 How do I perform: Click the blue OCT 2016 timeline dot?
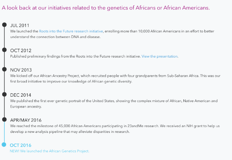pyautogui.click(x=4, y=145)
